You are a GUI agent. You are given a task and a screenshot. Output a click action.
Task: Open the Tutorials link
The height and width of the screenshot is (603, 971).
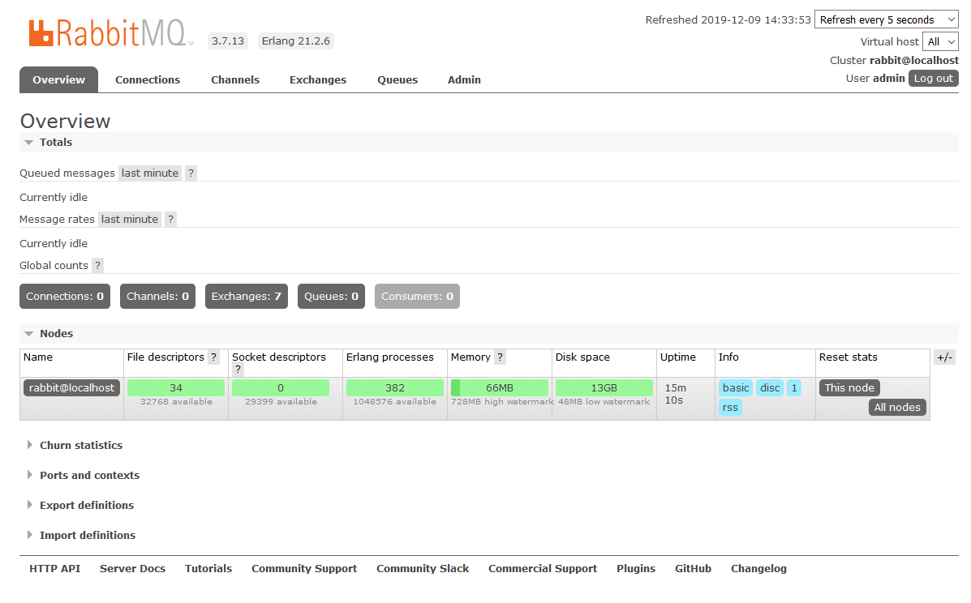point(208,569)
